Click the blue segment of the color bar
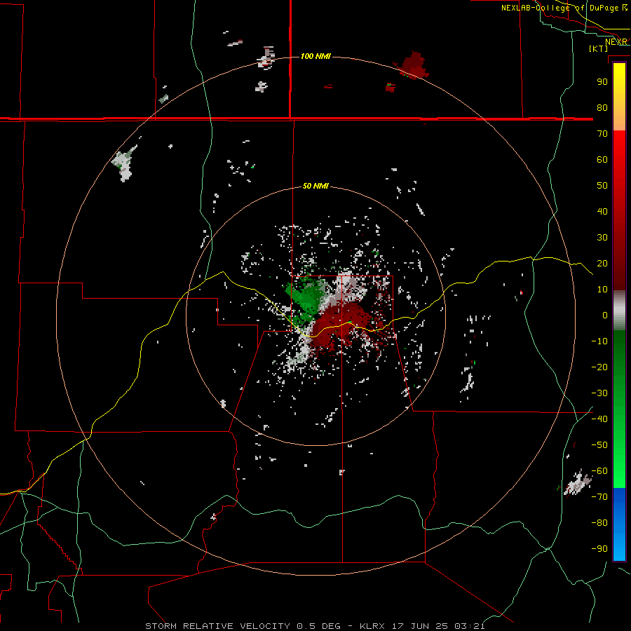 (619, 524)
